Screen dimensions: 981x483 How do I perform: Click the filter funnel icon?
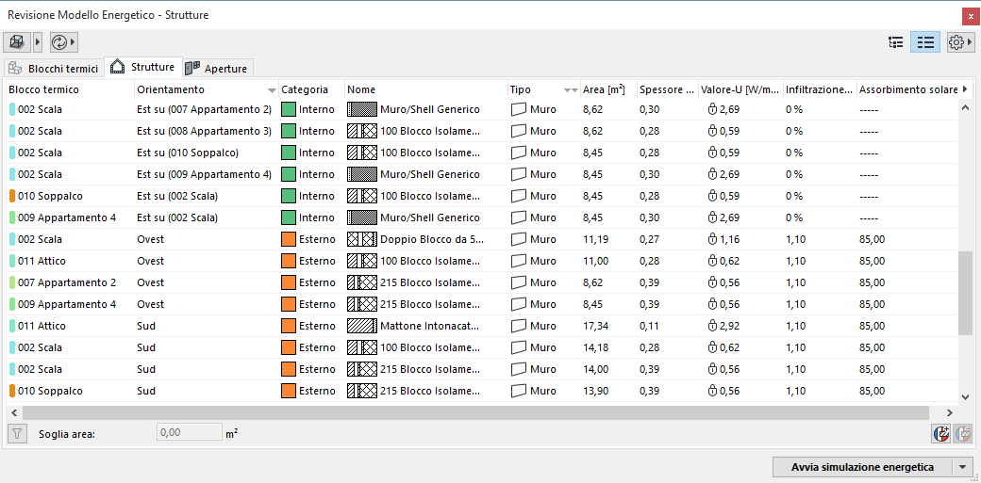point(18,433)
